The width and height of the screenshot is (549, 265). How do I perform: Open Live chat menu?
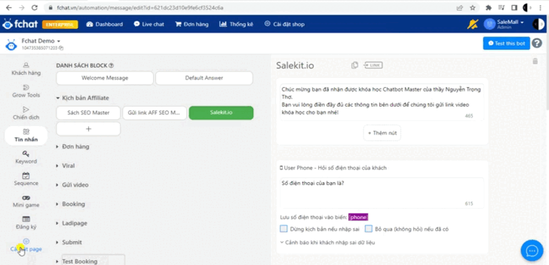click(149, 24)
